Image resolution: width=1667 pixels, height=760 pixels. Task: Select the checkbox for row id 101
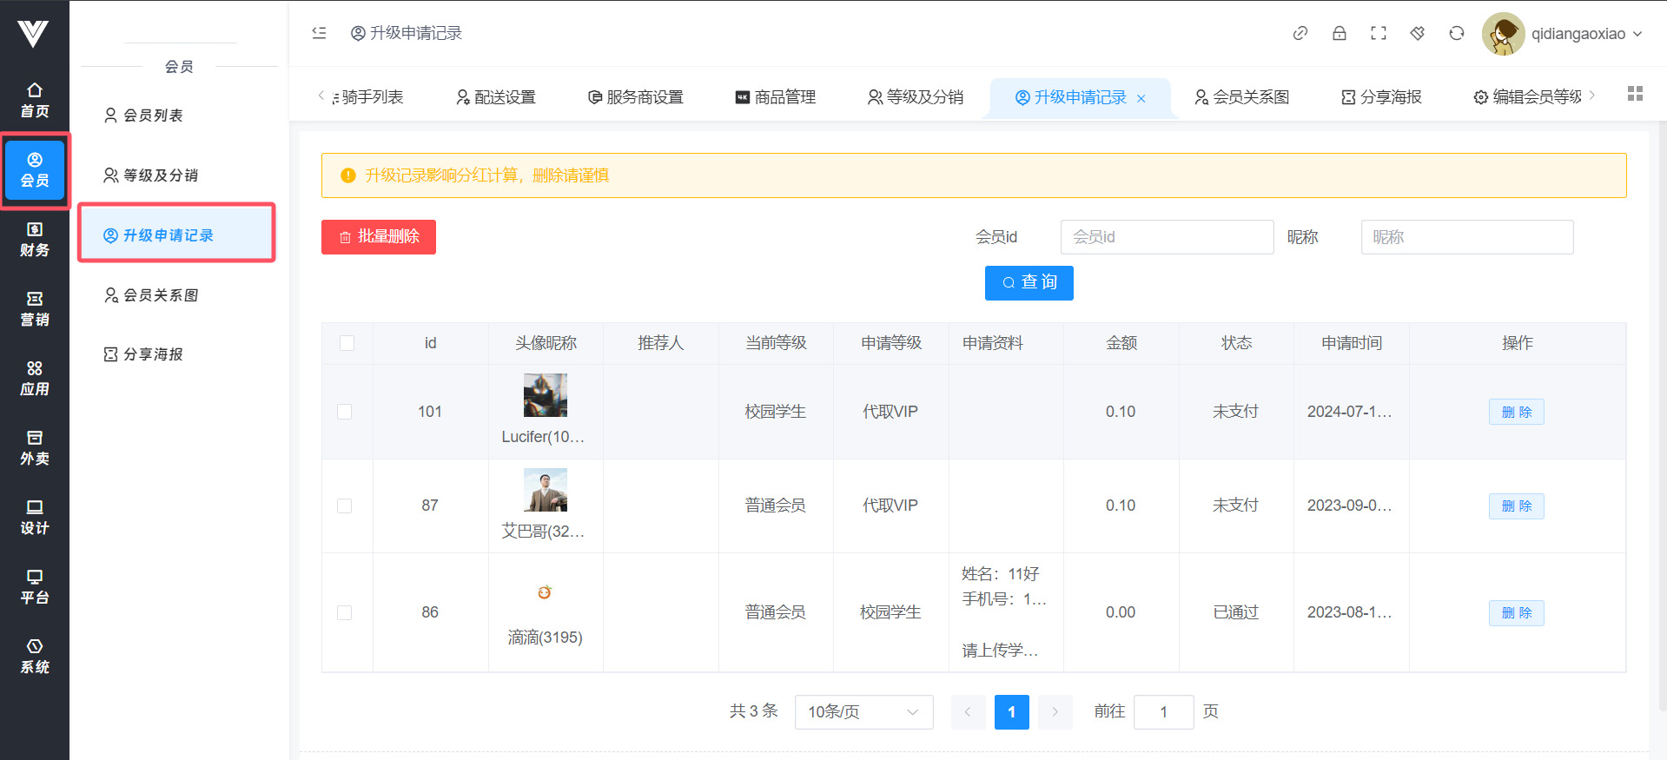[x=345, y=412]
